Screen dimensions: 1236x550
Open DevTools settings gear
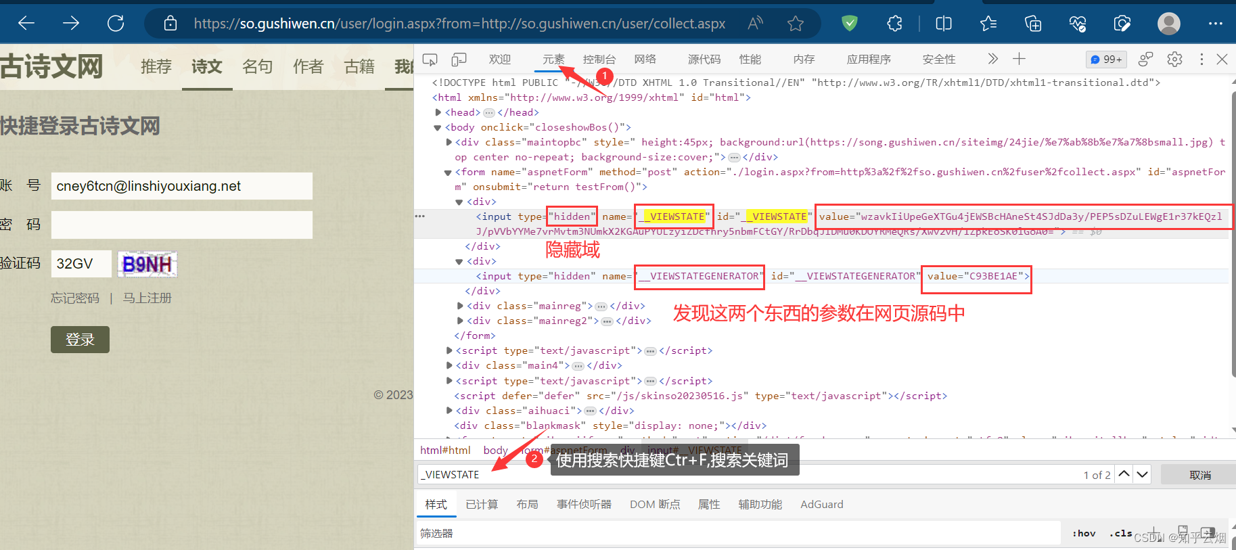point(1174,60)
